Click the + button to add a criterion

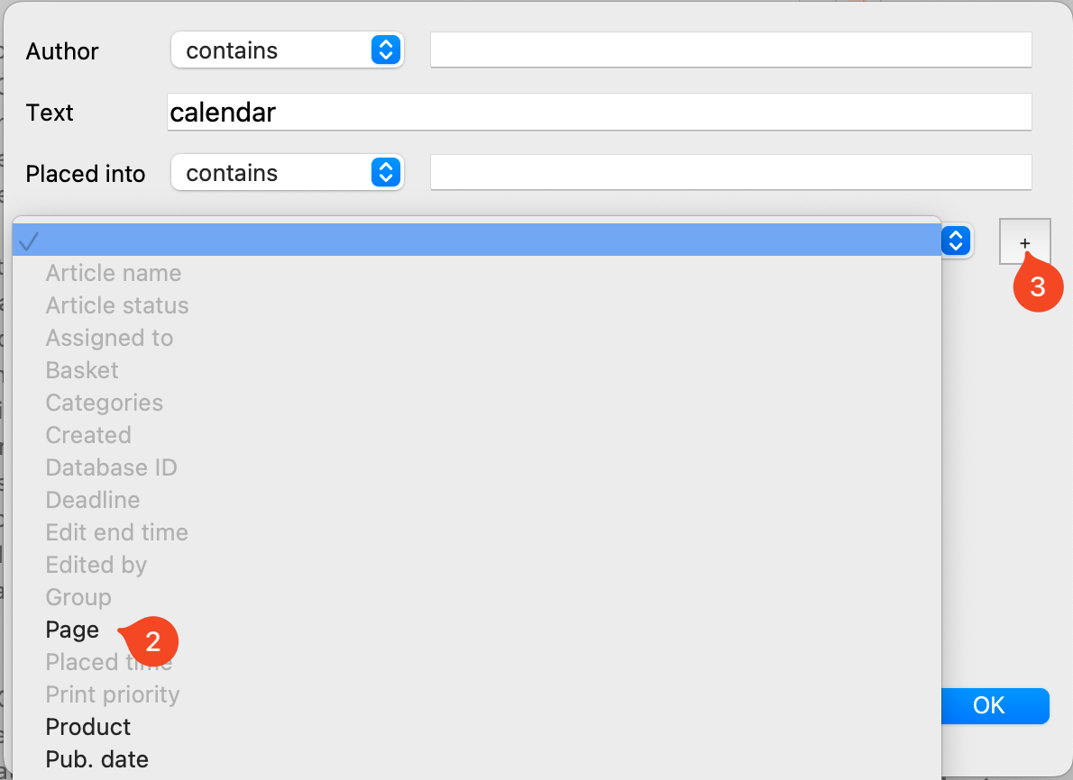click(x=1025, y=241)
